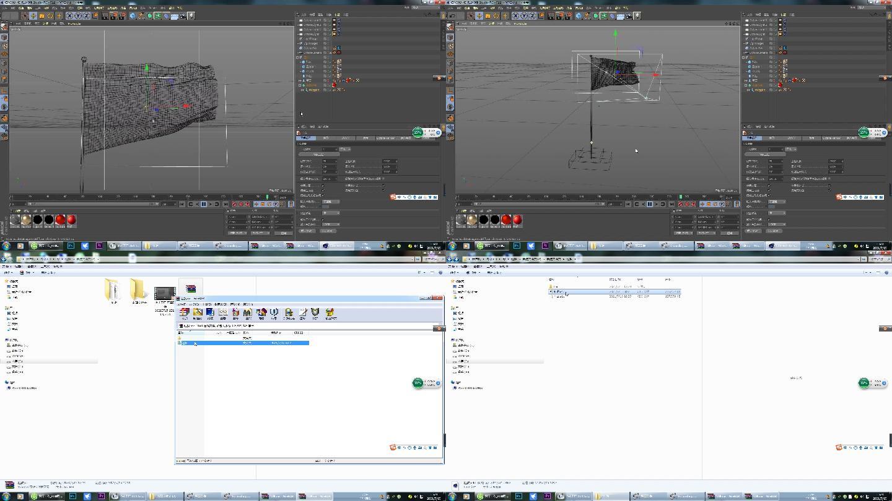Click the Light object icon in left Cinema 4D toolbar
The image size is (892, 501).
point(191,15)
